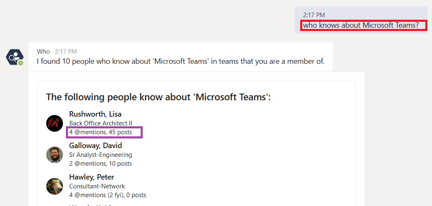Screen dimensions: 432x206
Task: Click the Consultant-Network title
Action: pos(97,186)
